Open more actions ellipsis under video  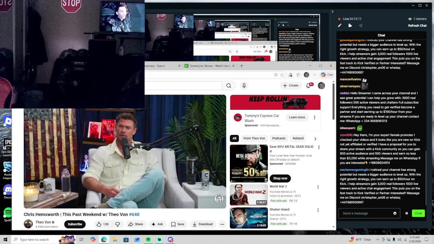tap(222, 224)
